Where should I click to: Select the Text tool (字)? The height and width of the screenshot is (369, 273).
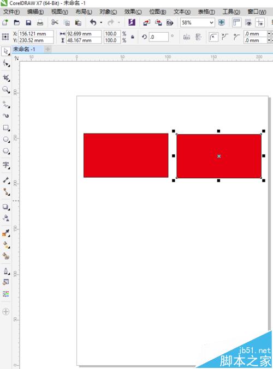[6, 165]
